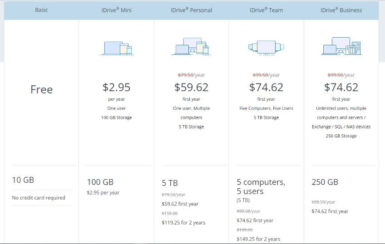Select the IDrive Mini column header
This screenshot has height=244, width=385.
(x=116, y=10)
